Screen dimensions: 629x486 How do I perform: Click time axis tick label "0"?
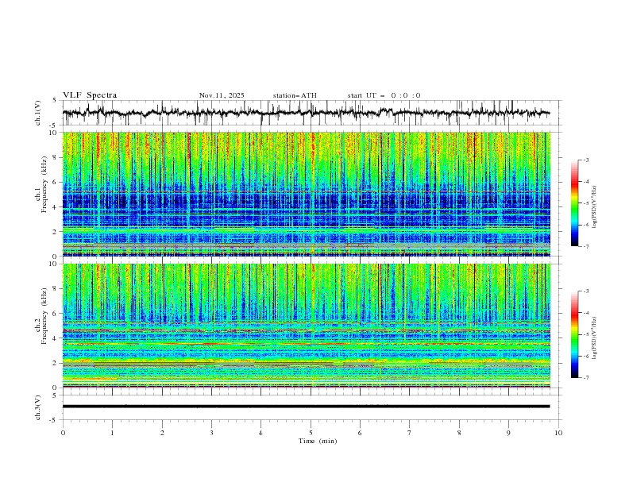tap(63, 433)
